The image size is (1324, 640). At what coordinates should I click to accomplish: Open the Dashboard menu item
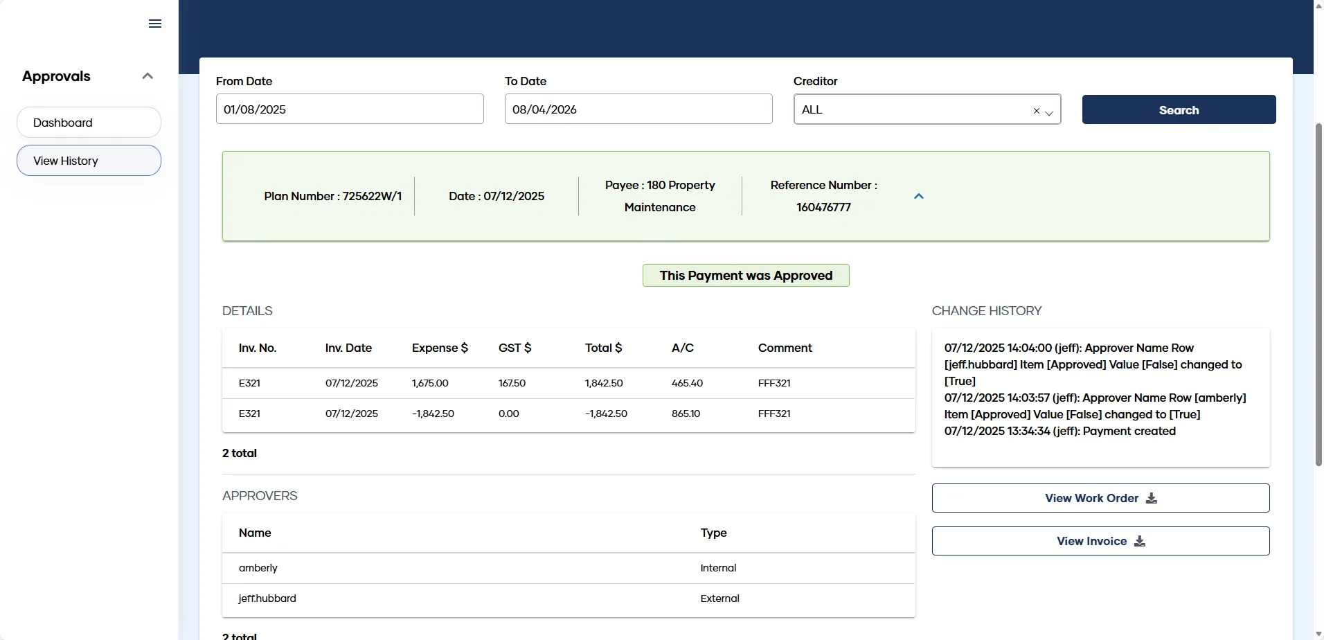pyautogui.click(x=89, y=123)
